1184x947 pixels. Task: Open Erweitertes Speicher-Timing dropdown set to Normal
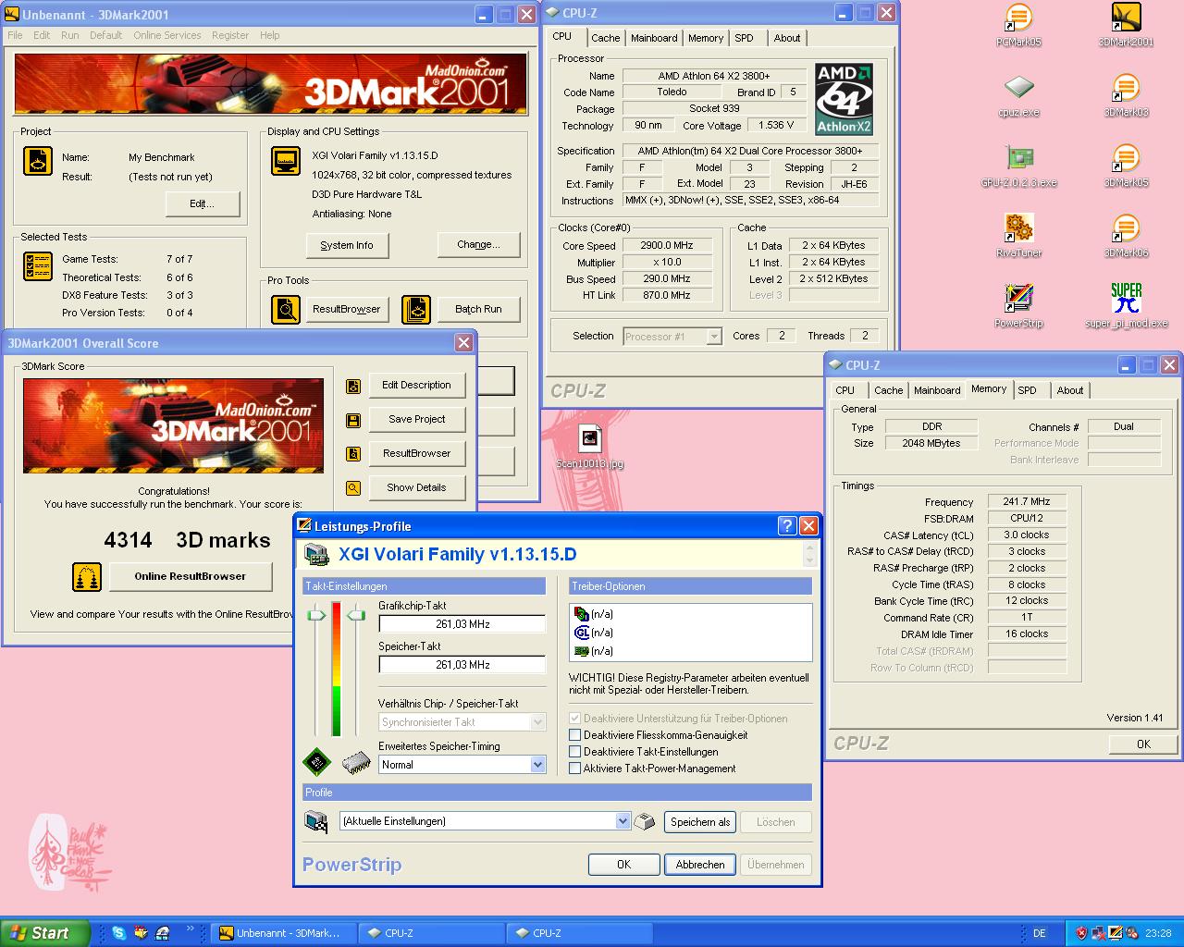[538, 765]
